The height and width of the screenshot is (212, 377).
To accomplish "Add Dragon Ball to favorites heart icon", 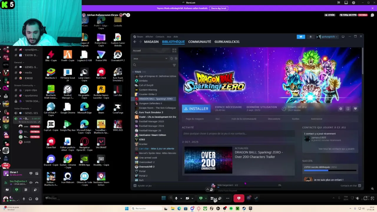I will tap(355, 109).
